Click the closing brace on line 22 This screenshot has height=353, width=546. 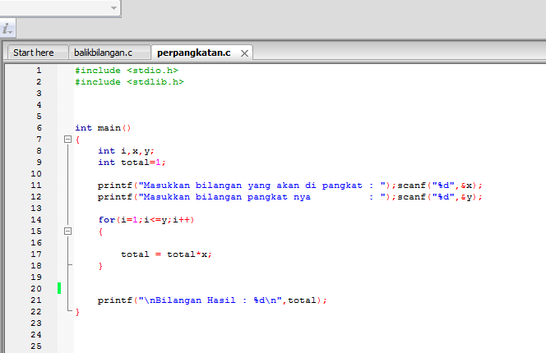(77, 312)
